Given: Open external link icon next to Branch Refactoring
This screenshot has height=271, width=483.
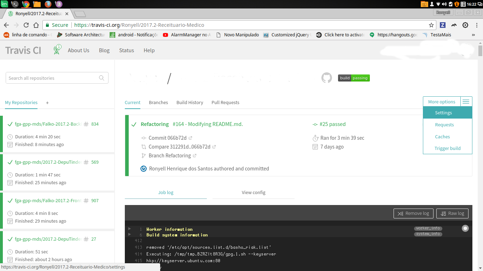Looking at the screenshot, I should [x=194, y=156].
